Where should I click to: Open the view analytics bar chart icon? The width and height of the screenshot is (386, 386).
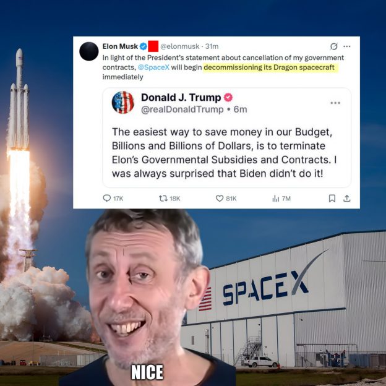click(276, 199)
